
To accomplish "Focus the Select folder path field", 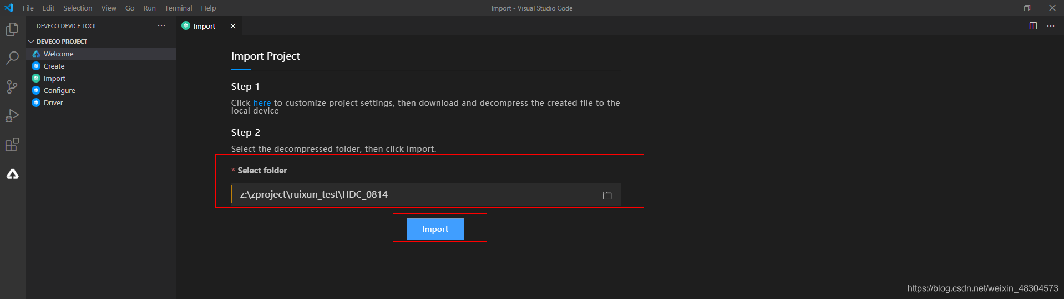I will (x=409, y=194).
